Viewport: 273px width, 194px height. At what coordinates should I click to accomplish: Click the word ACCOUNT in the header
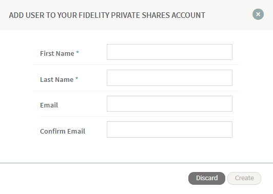[188, 15]
